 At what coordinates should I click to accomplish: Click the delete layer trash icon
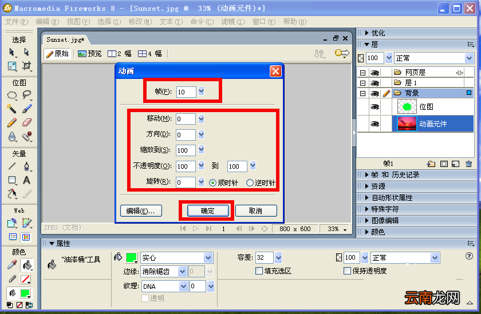point(468,164)
